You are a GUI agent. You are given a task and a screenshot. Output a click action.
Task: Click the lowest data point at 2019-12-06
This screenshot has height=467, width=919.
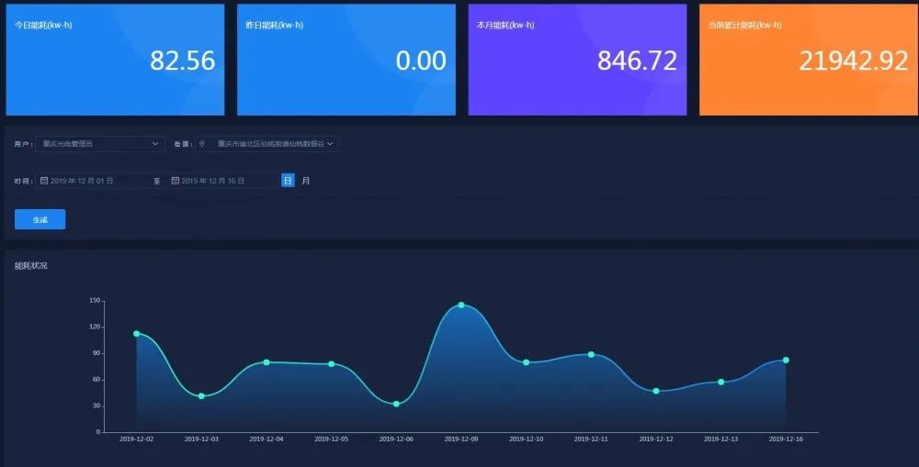coord(396,404)
